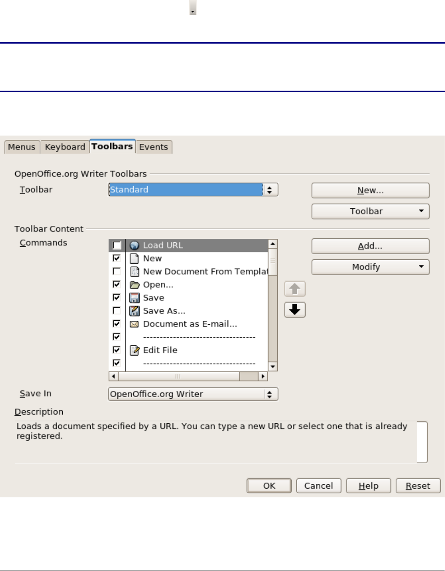This screenshot has width=445, height=571.
Task: Switch to the Events tab
Action: (x=153, y=147)
